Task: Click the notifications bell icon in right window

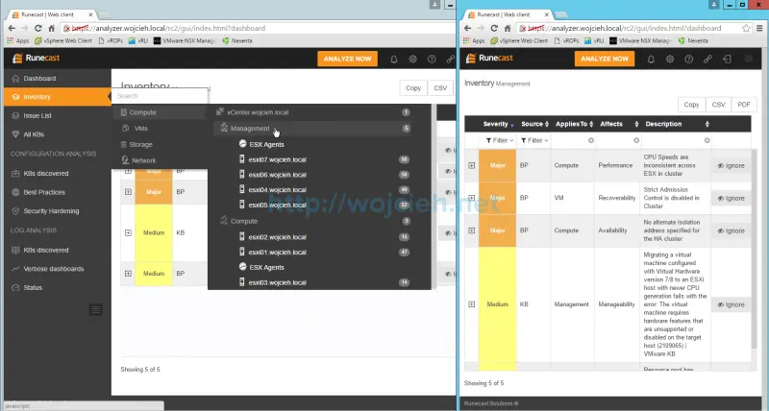Action: (x=651, y=59)
